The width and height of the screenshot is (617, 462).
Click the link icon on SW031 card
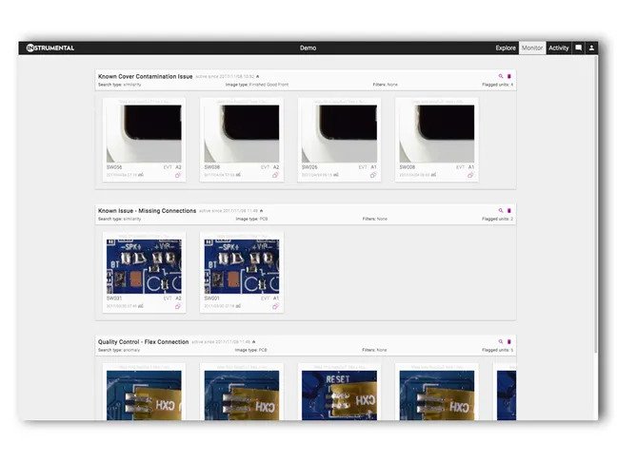pos(178,306)
